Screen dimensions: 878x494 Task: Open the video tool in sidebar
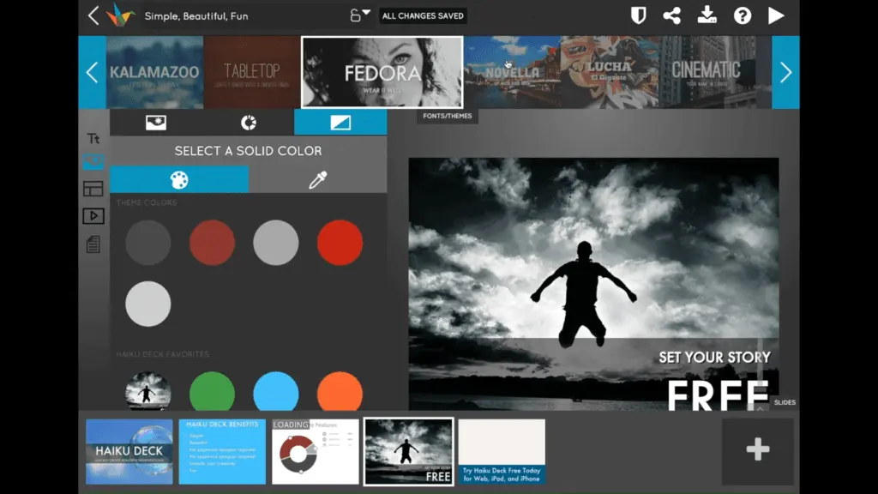[x=93, y=216]
